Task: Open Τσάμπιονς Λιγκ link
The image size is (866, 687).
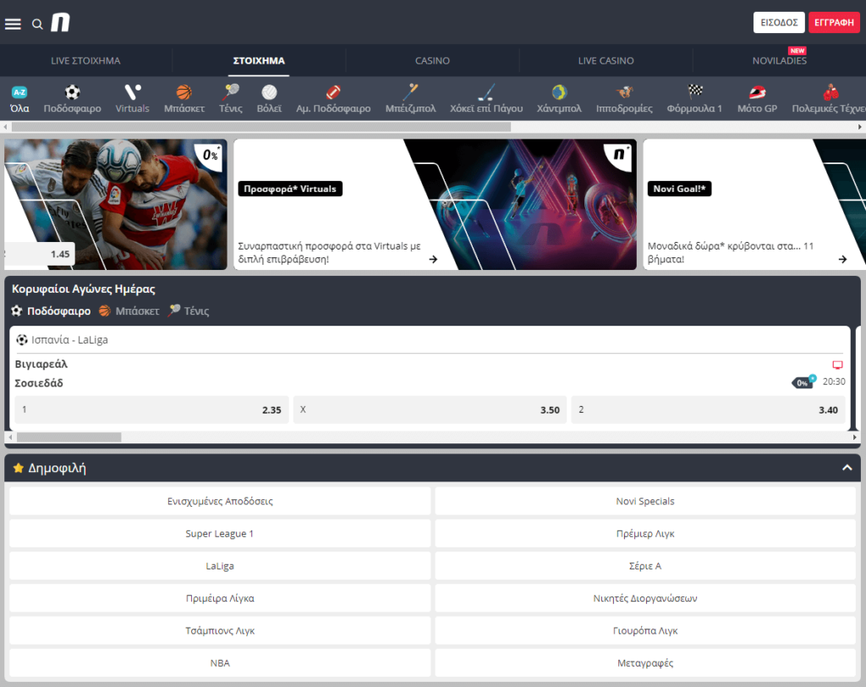Action: click(220, 630)
